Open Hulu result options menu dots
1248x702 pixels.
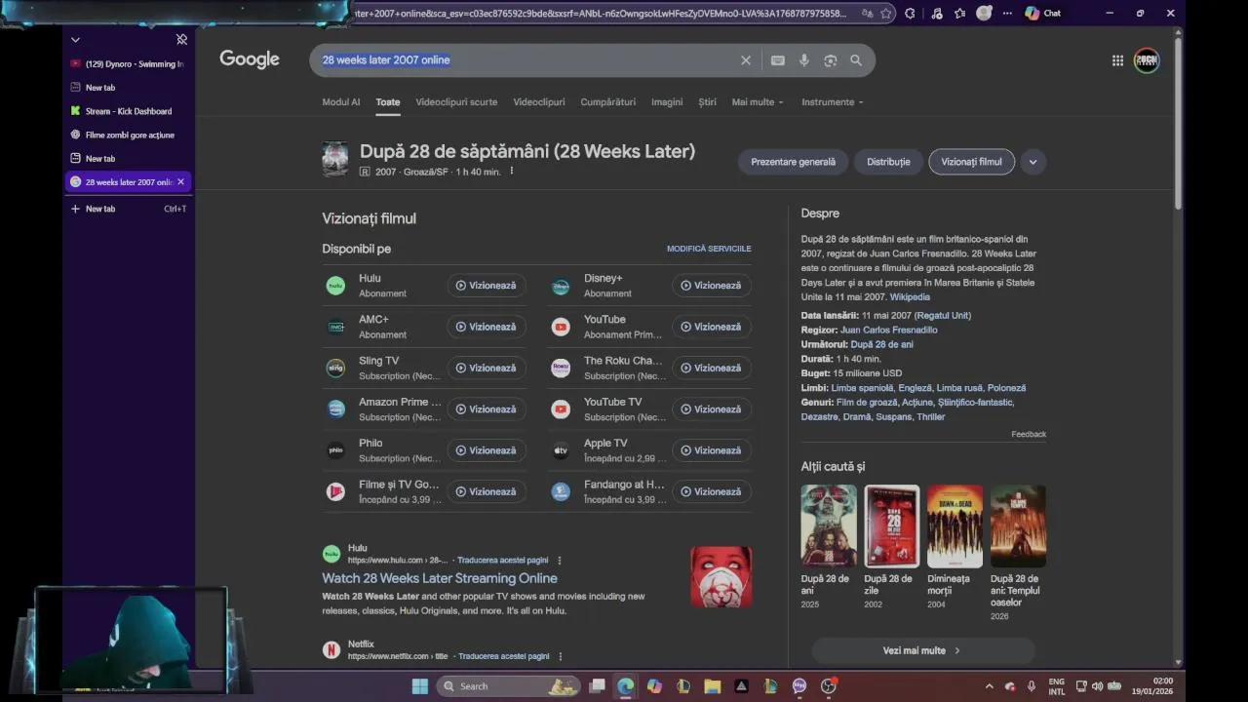click(560, 561)
